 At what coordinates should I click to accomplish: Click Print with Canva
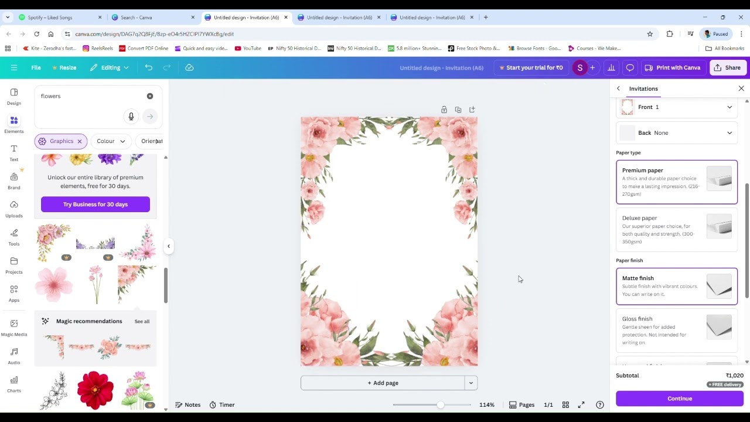pos(672,67)
